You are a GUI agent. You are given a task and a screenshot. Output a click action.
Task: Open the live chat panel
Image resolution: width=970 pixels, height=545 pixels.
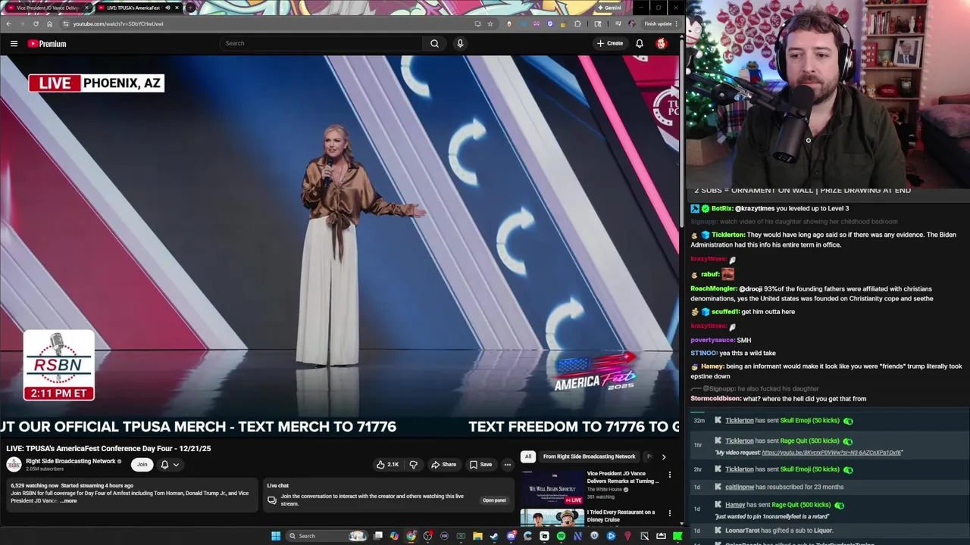(x=494, y=500)
